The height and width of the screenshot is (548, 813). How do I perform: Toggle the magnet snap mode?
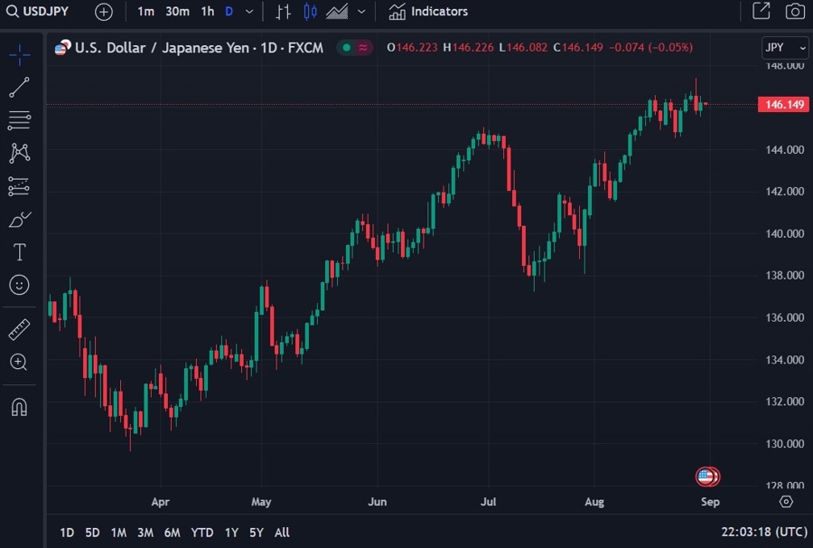pyautogui.click(x=19, y=407)
